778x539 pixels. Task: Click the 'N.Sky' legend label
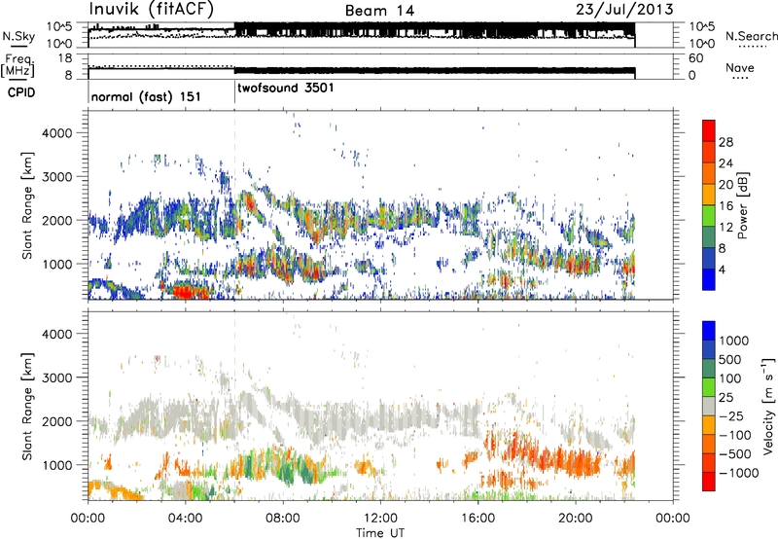18,36
